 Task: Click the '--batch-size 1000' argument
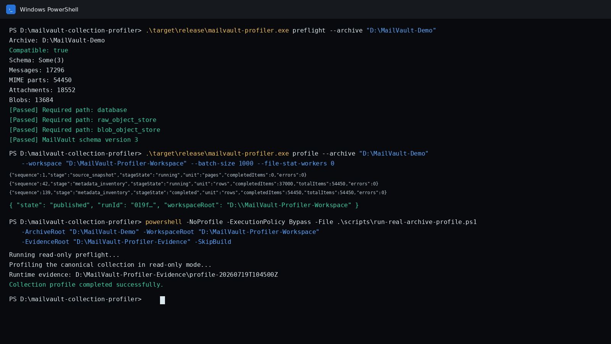pos(222,164)
